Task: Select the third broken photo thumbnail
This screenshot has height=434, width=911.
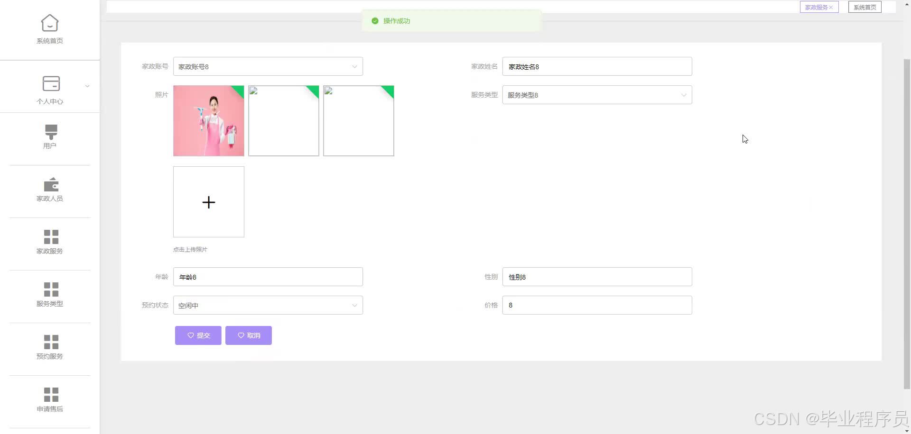Action: tap(359, 121)
